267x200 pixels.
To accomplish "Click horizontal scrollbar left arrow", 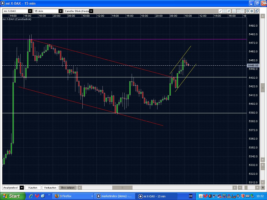I will click(x=80, y=187).
